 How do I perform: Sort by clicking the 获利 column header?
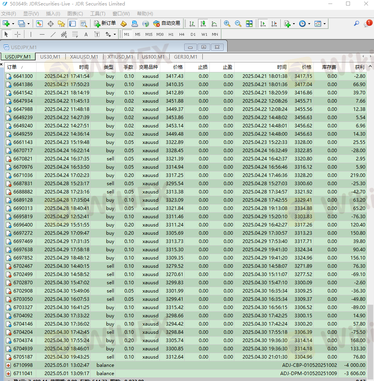(x=359, y=67)
